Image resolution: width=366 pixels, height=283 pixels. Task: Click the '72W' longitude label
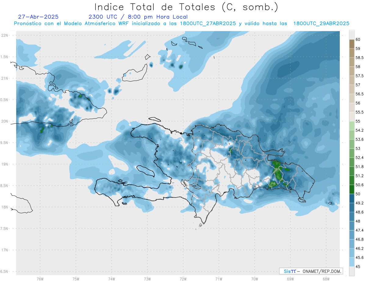click(x=183, y=279)
